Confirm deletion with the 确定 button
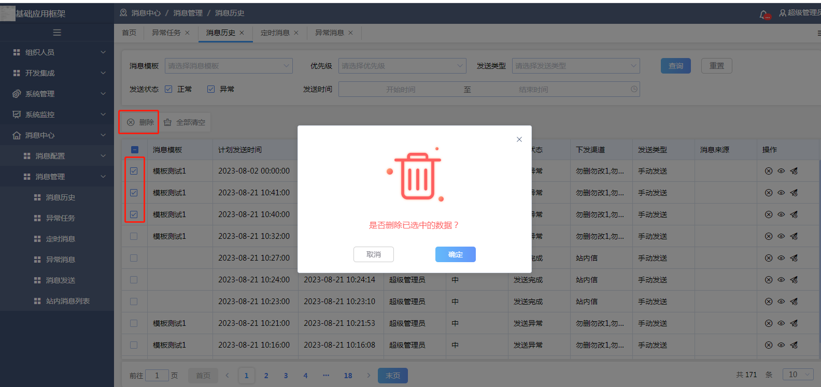The width and height of the screenshot is (821, 387). click(x=456, y=254)
